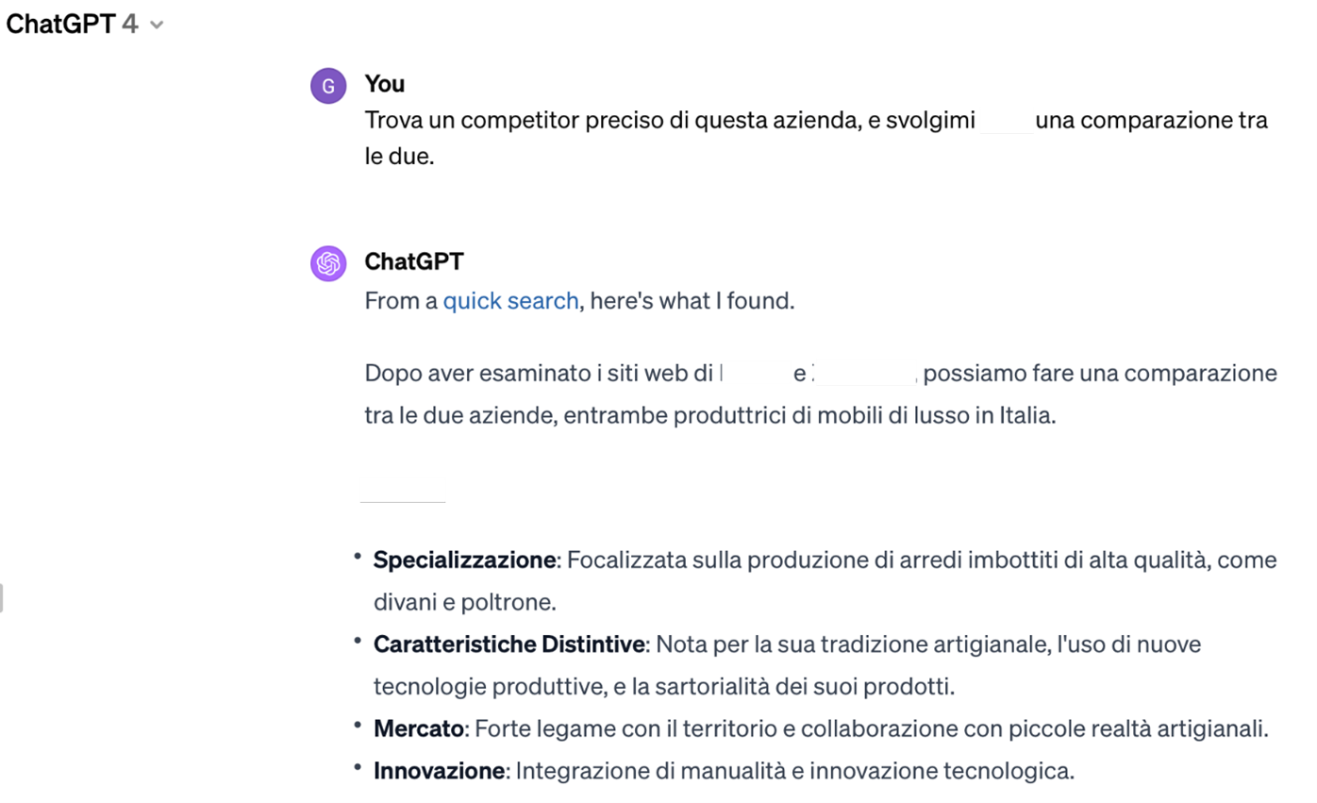The image size is (1317, 803).
Task: Click the "You" sender name
Action: (385, 84)
